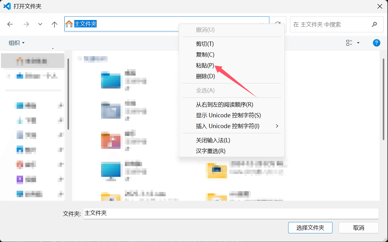
Task: Expand the view options dropdown arrow
Action: click(358, 43)
